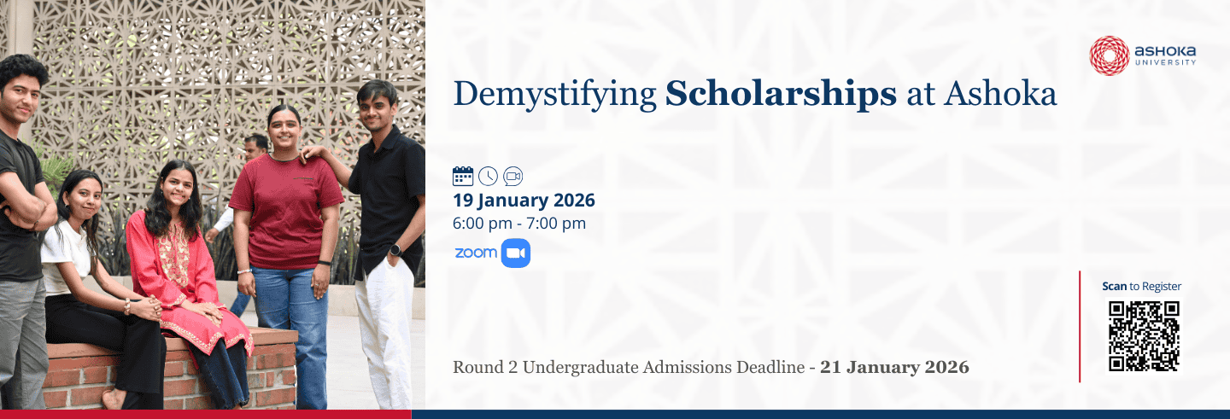1230x419 pixels.
Task: Click the red strip beneath the photo
Action: click(205, 415)
